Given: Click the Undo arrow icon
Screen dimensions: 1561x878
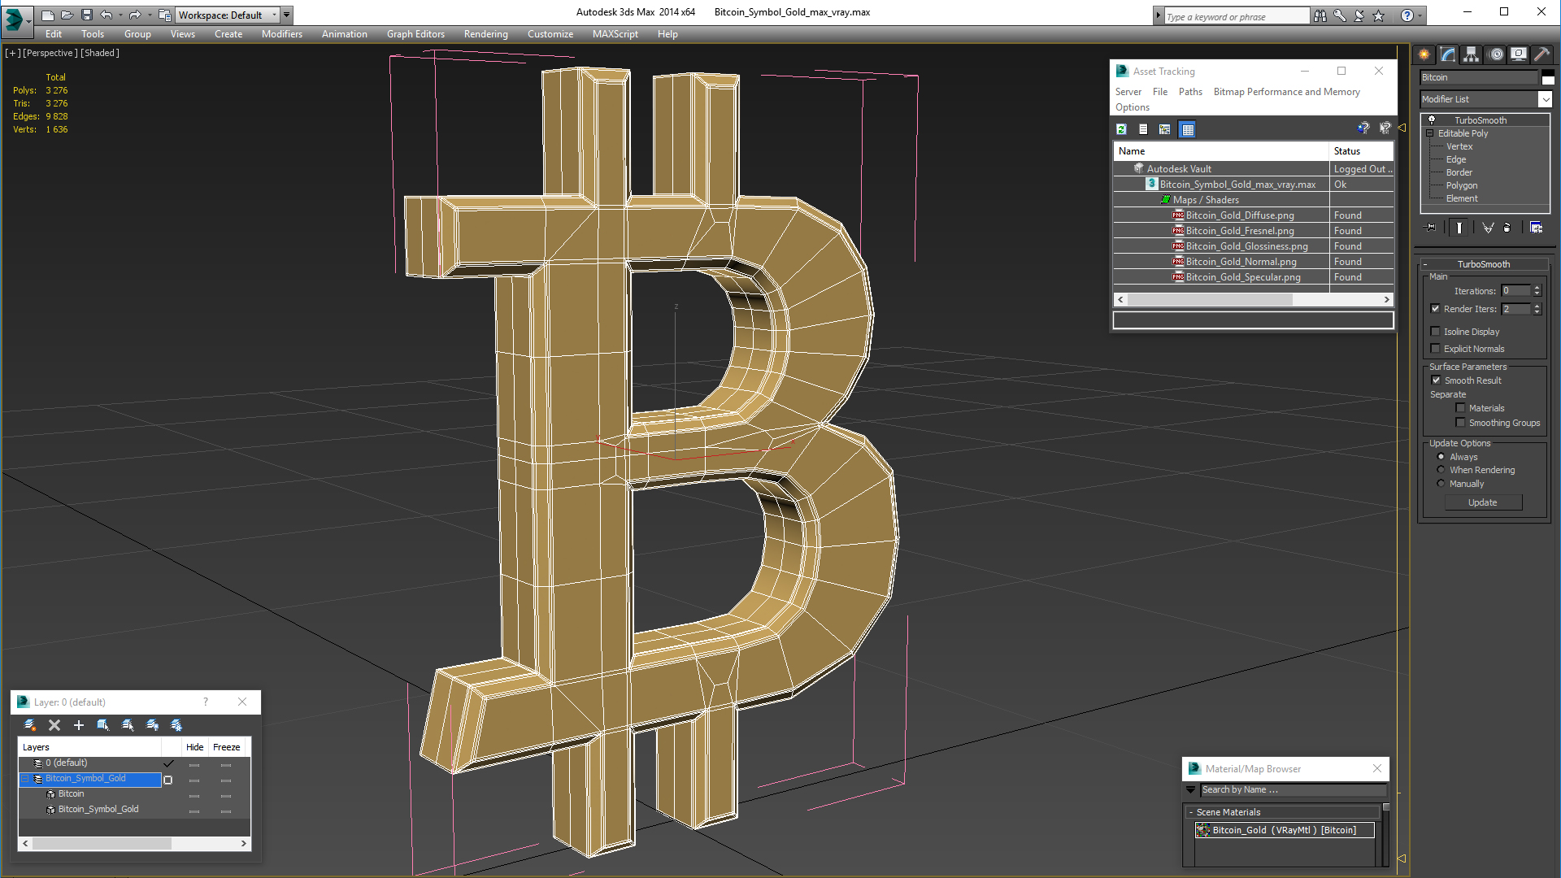Looking at the screenshot, I should point(106,15).
